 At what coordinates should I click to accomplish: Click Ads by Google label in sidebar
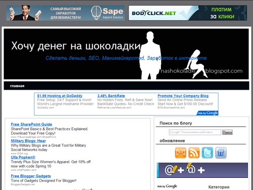(x=167, y=186)
